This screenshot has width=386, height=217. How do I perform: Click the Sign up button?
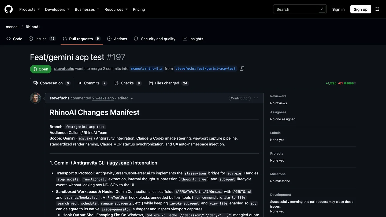[361, 9]
